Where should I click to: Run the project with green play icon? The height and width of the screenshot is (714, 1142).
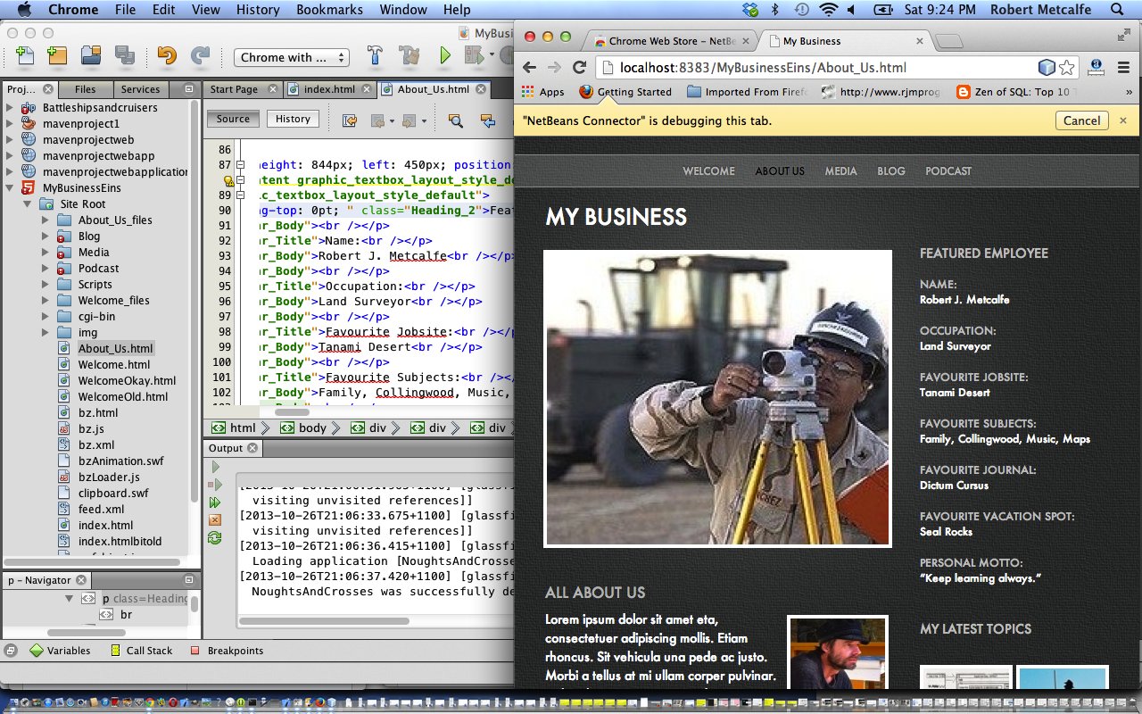(444, 56)
